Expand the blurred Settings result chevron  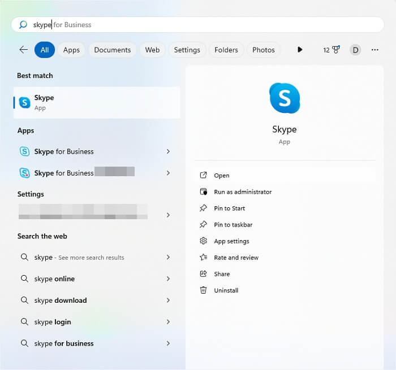[168, 215]
